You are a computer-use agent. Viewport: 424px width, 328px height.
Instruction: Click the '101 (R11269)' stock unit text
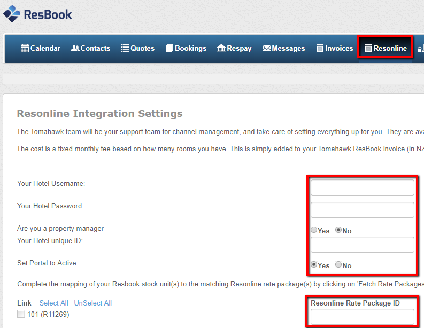[48, 314]
